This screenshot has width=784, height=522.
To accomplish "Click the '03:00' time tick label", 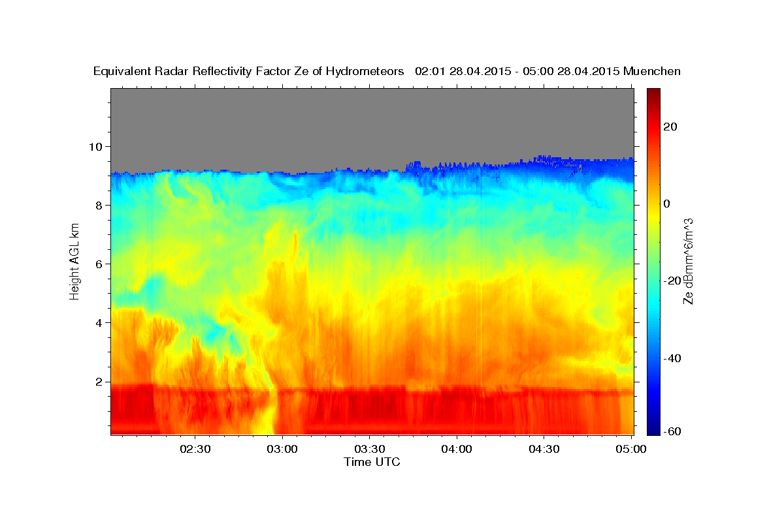I will coord(282,449).
